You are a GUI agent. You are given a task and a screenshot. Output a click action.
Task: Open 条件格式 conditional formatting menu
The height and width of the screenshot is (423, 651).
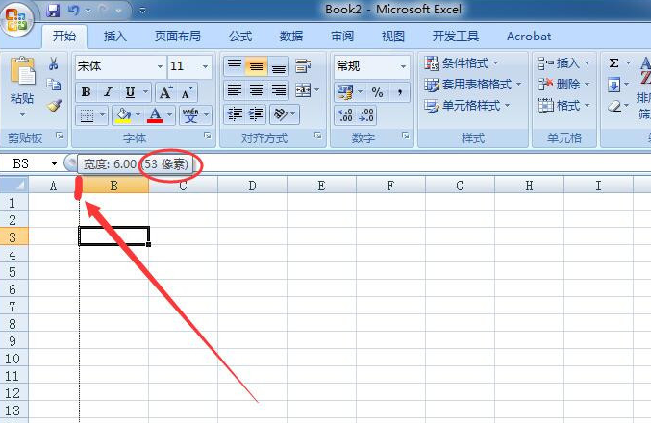click(461, 63)
